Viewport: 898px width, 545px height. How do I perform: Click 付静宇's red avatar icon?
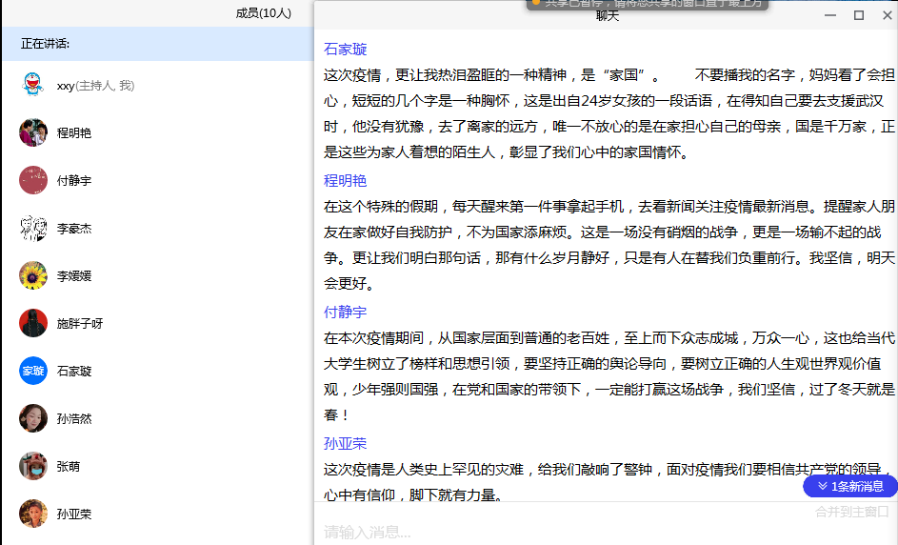[x=33, y=180]
